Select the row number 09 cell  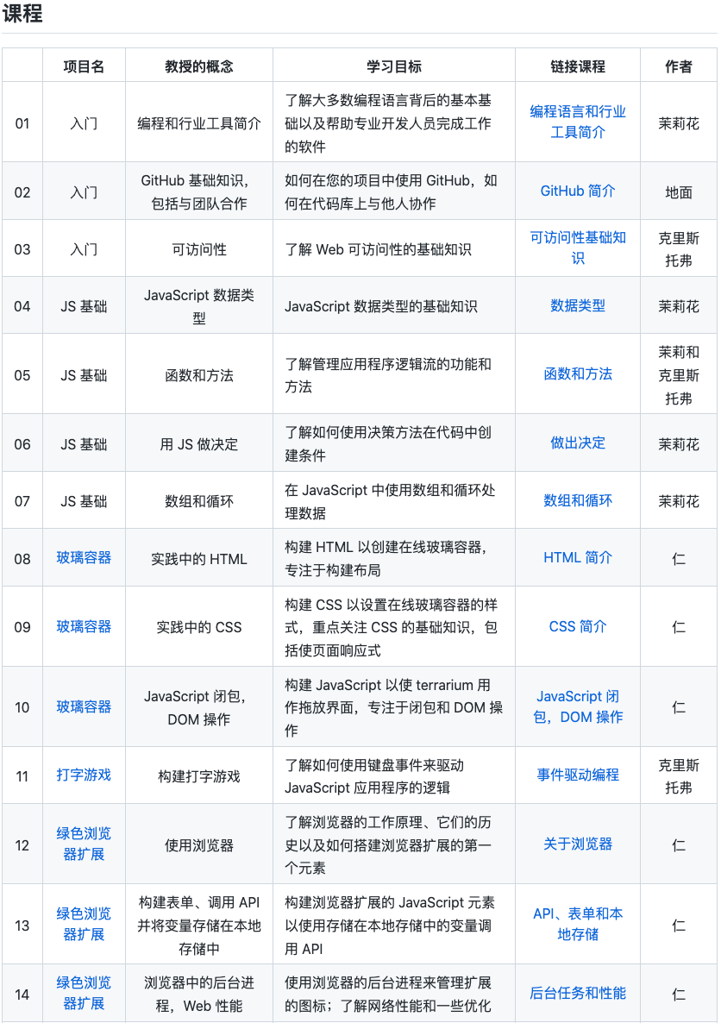click(x=22, y=627)
